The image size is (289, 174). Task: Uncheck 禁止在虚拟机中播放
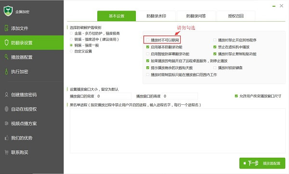(215, 47)
